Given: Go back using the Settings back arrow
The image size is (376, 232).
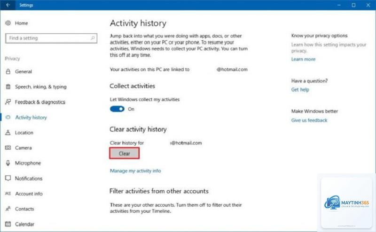Looking at the screenshot, I should 8,5.
